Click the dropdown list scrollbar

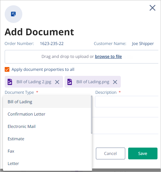91,115
